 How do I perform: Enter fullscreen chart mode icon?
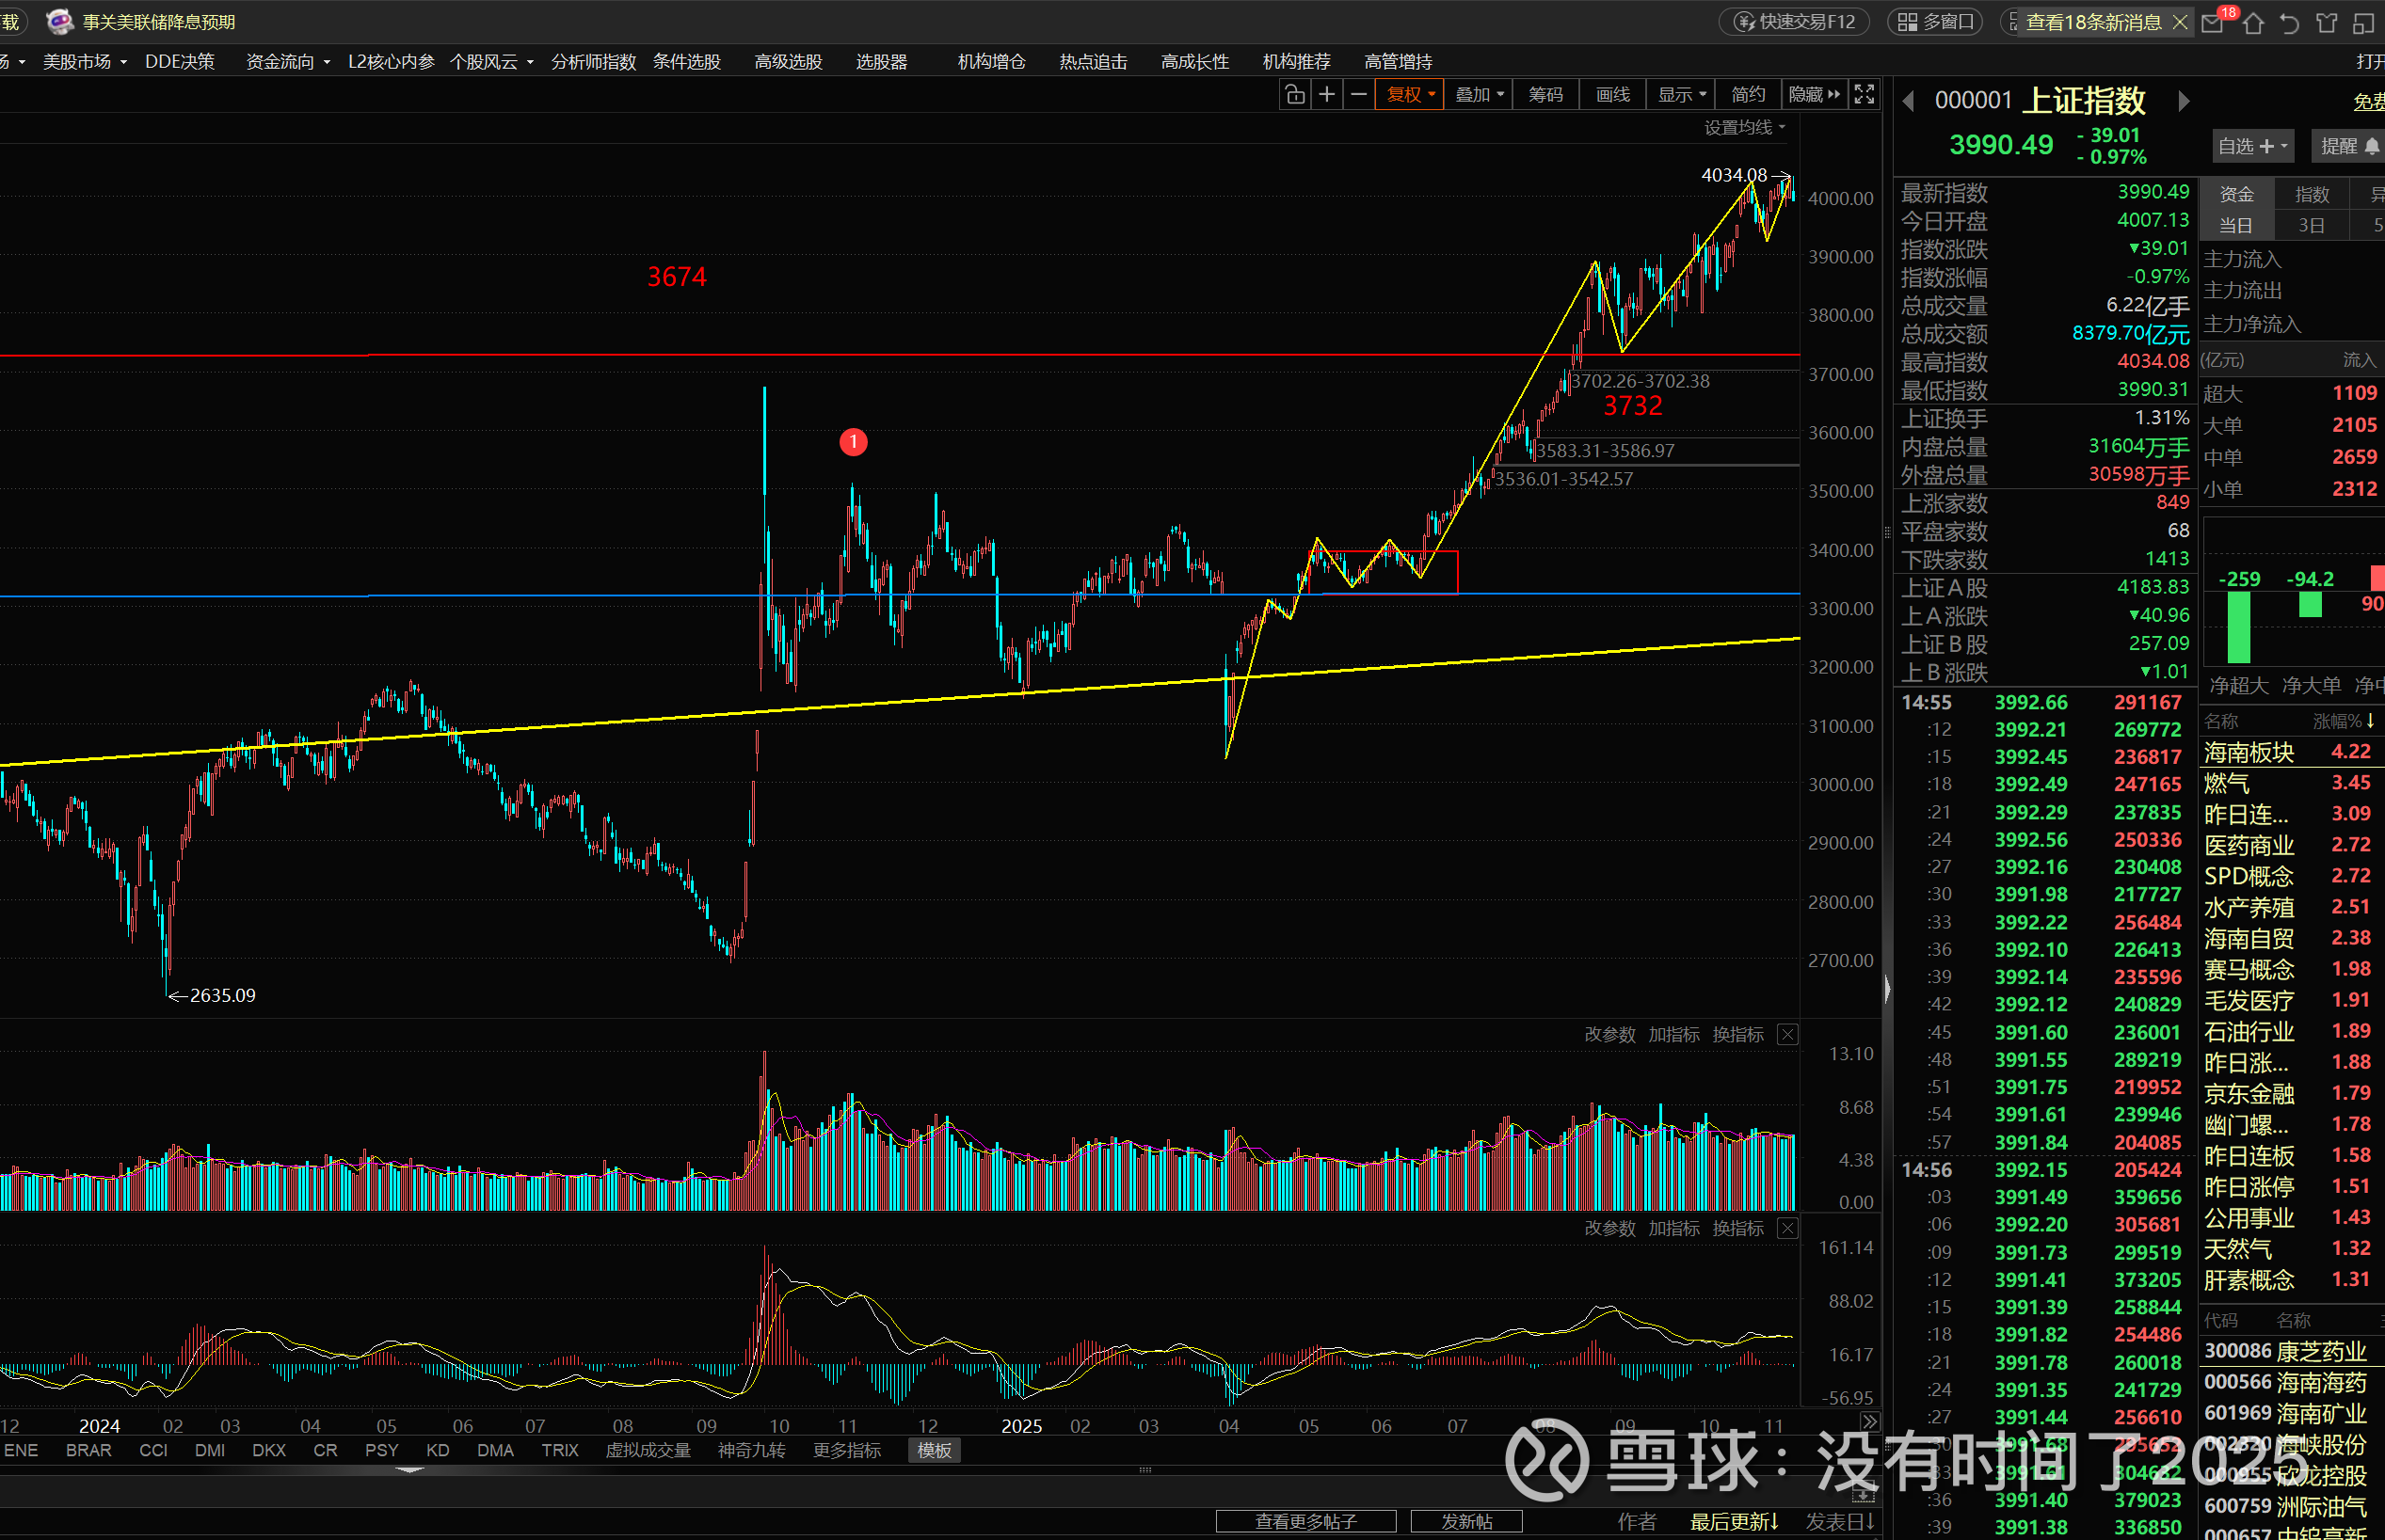[x=1864, y=94]
